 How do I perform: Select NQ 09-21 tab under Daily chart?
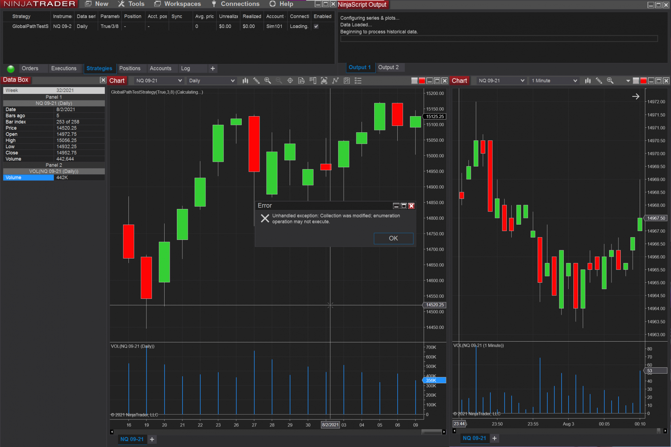click(132, 439)
